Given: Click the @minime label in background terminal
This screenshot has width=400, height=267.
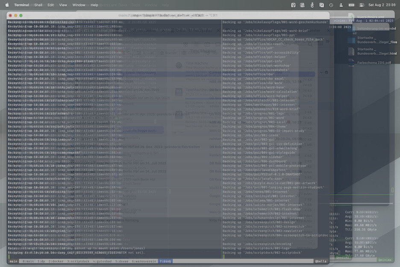Looking at the screenshot, I should pos(385,260).
